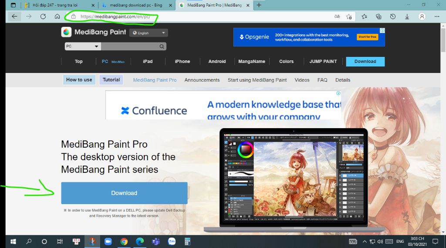Go to the Top nav item

tap(78, 61)
